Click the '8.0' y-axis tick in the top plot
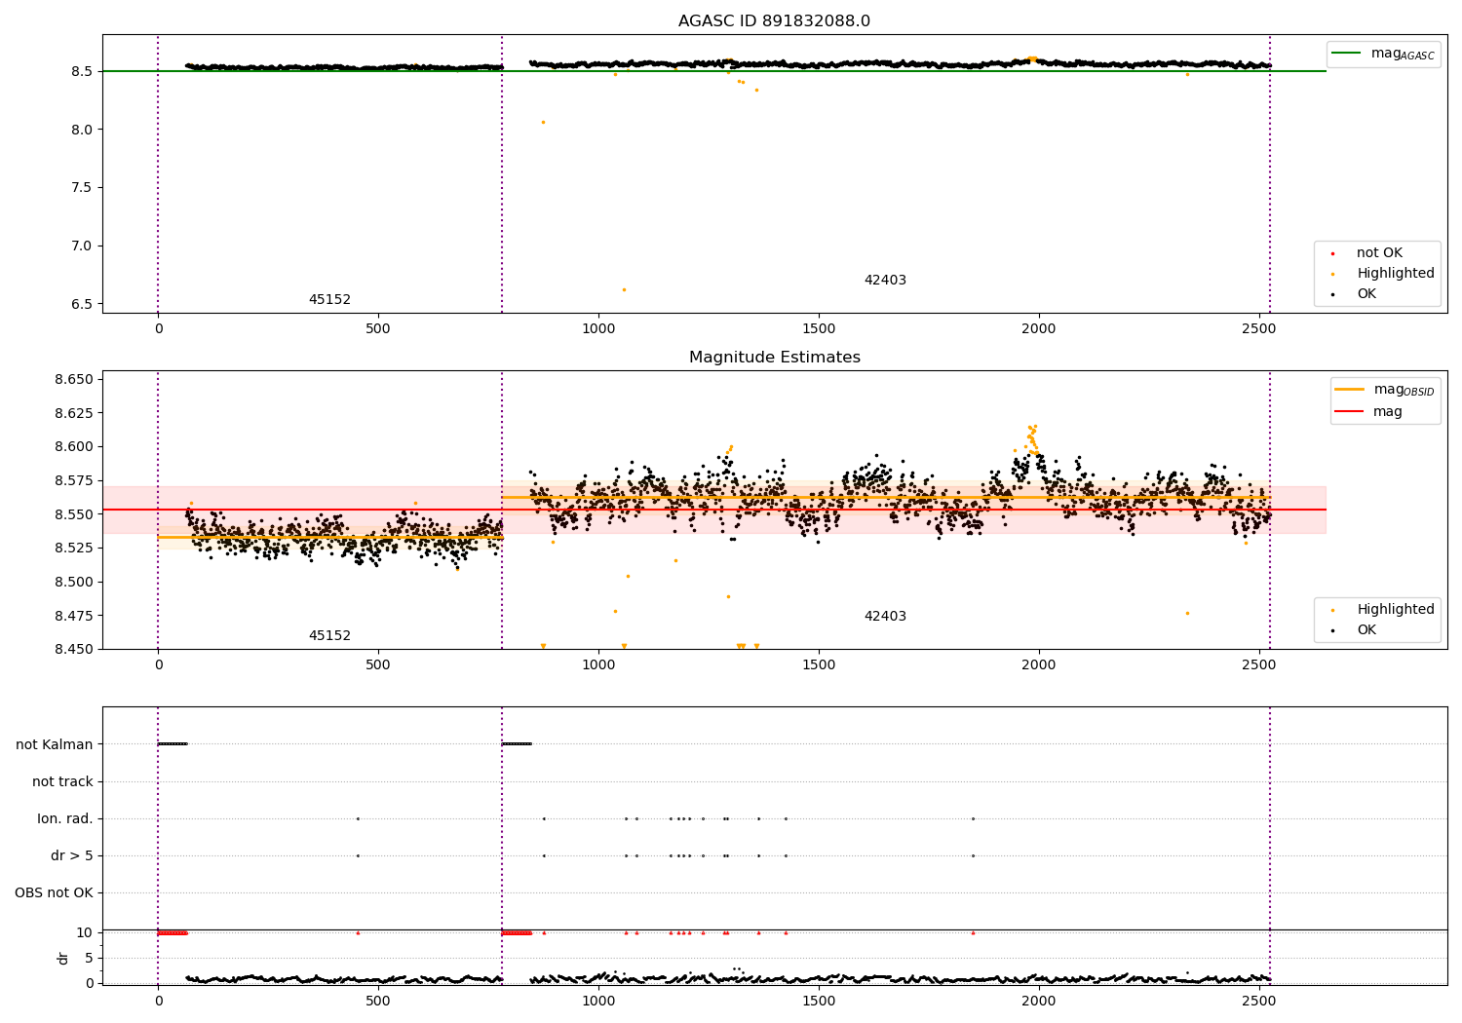Screen dimensions: 1462x1023 pyautogui.click(x=82, y=130)
